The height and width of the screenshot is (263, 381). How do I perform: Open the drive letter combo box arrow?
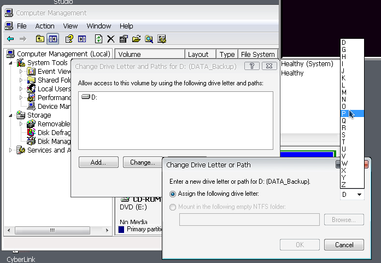tap(359, 195)
